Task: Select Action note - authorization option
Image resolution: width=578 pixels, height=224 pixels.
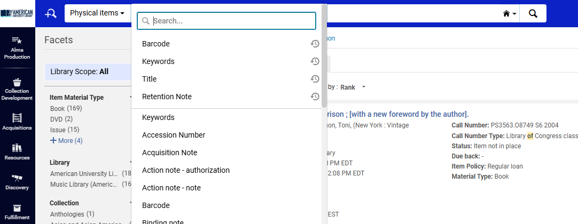Action: (x=185, y=170)
